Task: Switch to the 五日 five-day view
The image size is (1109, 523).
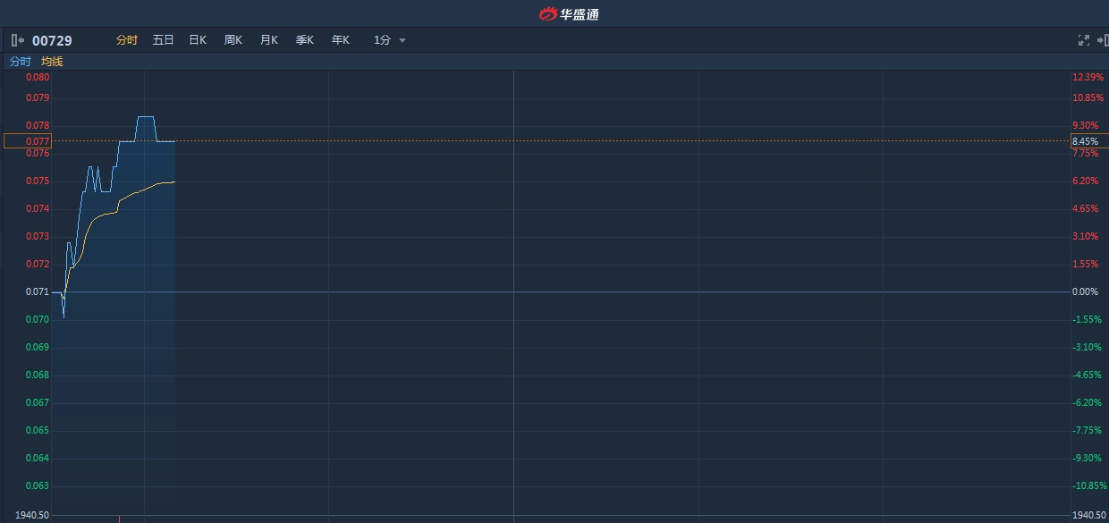Action: [x=163, y=40]
